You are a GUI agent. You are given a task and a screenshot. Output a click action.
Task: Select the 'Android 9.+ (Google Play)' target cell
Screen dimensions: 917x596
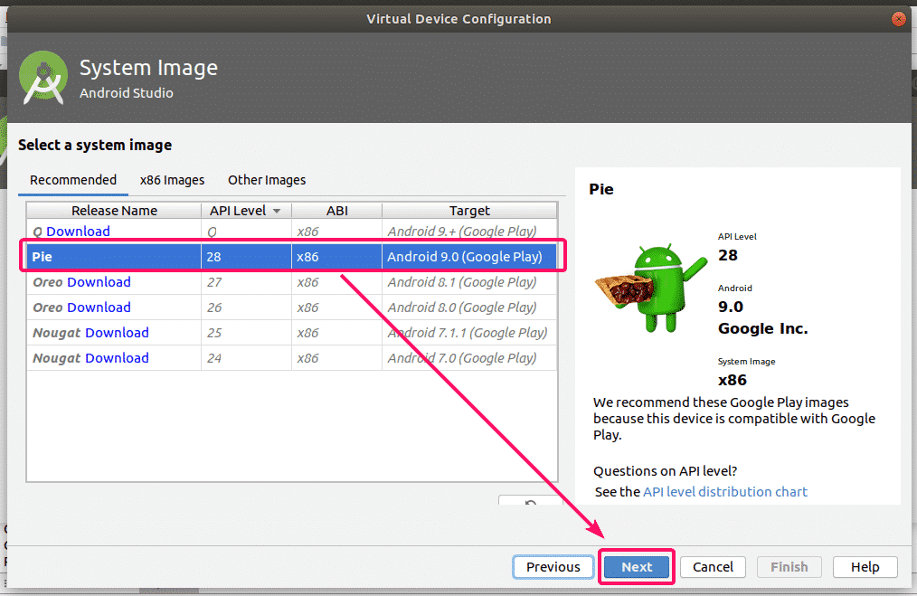(x=469, y=231)
